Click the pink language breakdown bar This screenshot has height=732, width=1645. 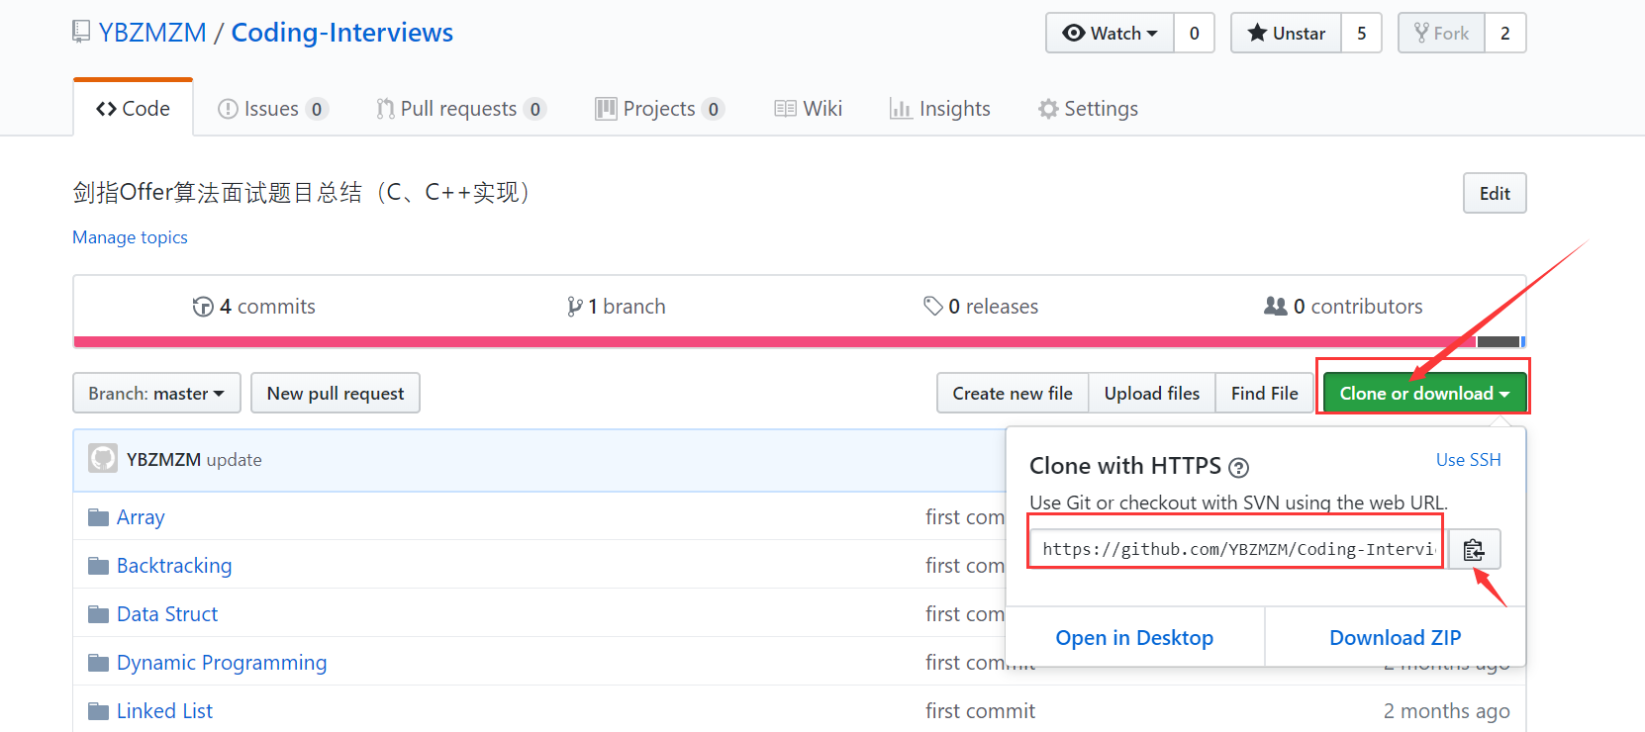775,342
